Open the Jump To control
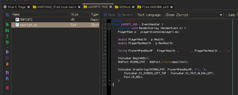The width and height of the screenshot is (238, 95). click(233, 15)
